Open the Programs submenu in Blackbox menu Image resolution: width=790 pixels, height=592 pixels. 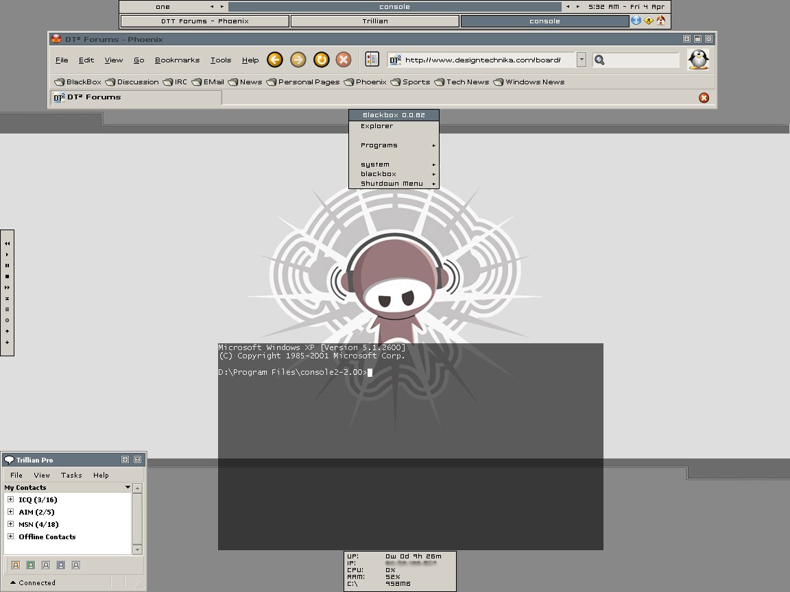pyautogui.click(x=394, y=145)
